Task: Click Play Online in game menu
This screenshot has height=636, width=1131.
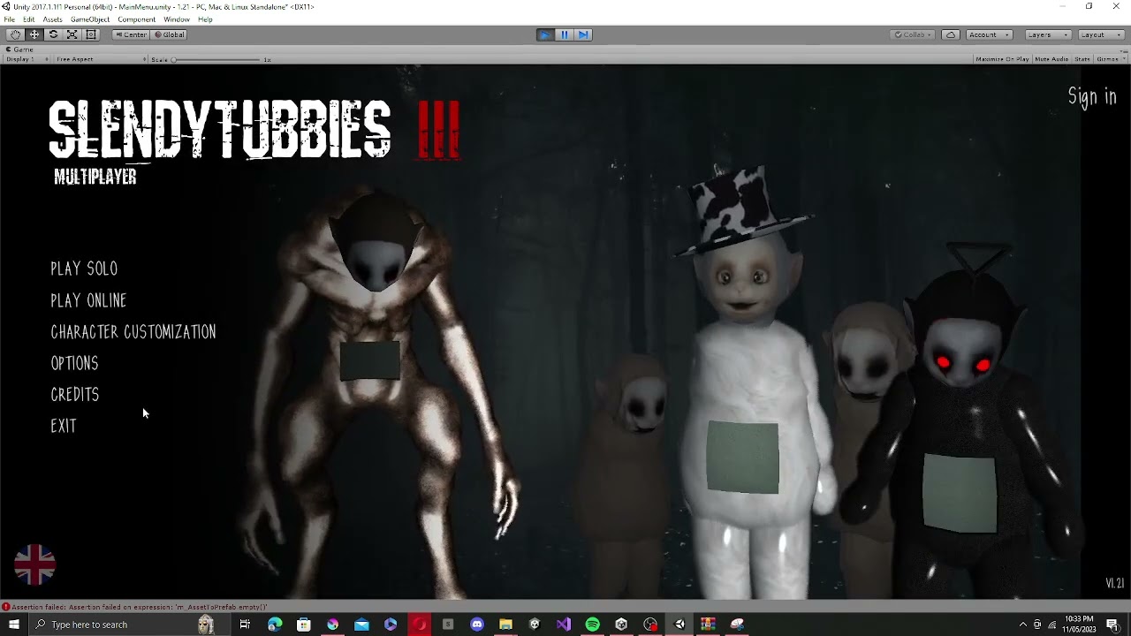Action: click(x=88, y=300)
